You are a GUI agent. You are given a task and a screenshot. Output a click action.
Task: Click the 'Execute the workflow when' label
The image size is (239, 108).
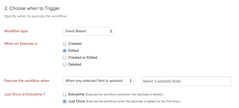click(x=27, y=81)
